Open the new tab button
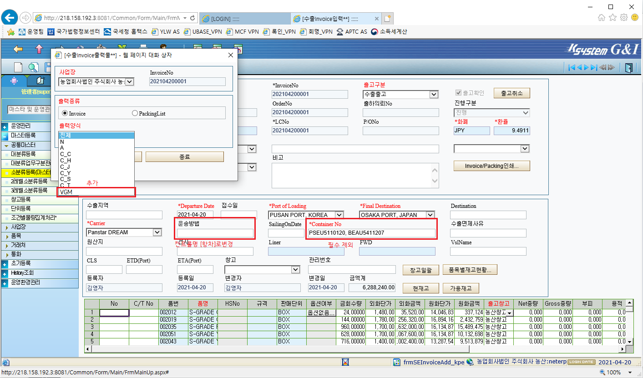The width and height of the screenshot is (643, 378). pos(387,18)
